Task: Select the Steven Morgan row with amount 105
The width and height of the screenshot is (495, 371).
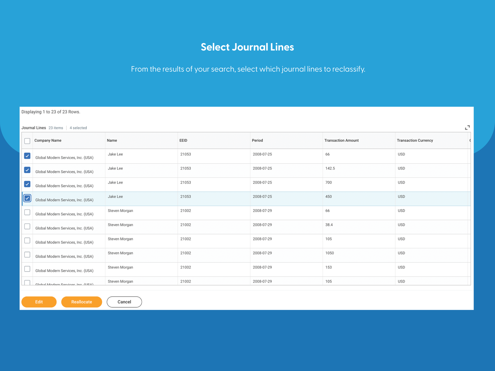Action: [27, 241]
